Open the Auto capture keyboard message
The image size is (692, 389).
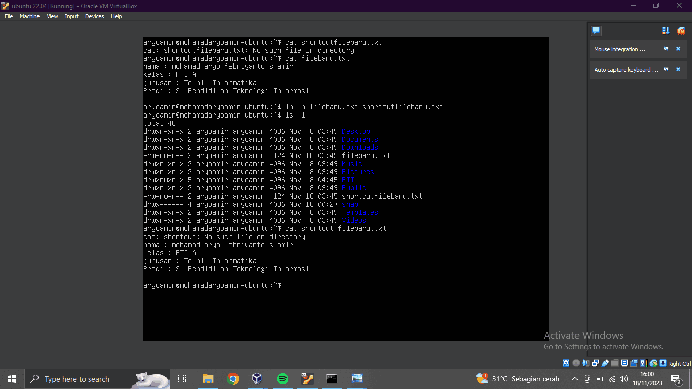tap(626, 70)
